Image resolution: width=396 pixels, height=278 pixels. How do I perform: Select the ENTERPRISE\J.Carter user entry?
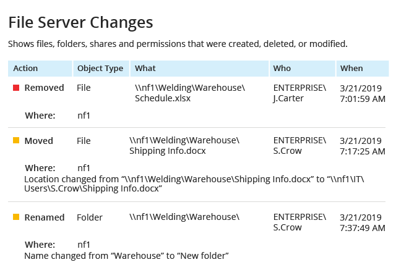[299, 93]
